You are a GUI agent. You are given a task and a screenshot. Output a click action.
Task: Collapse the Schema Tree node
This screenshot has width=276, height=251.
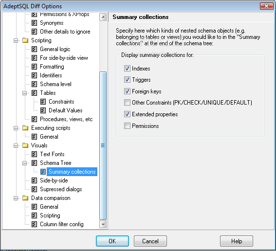point(25,163)
